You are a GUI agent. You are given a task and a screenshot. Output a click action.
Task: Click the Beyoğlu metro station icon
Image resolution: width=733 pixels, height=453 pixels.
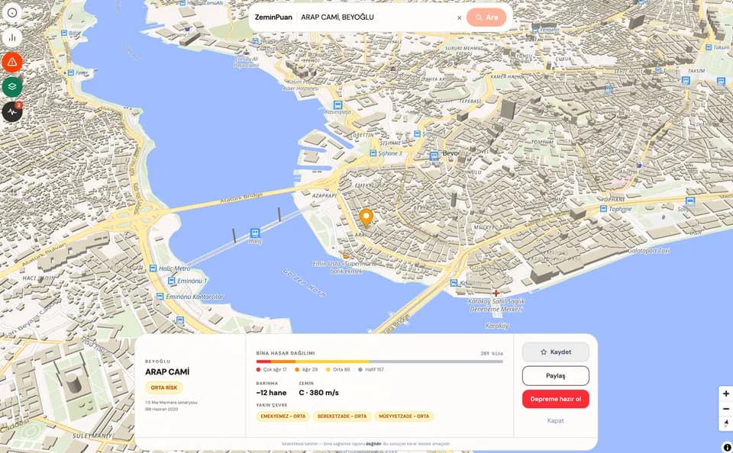(434, 156)
